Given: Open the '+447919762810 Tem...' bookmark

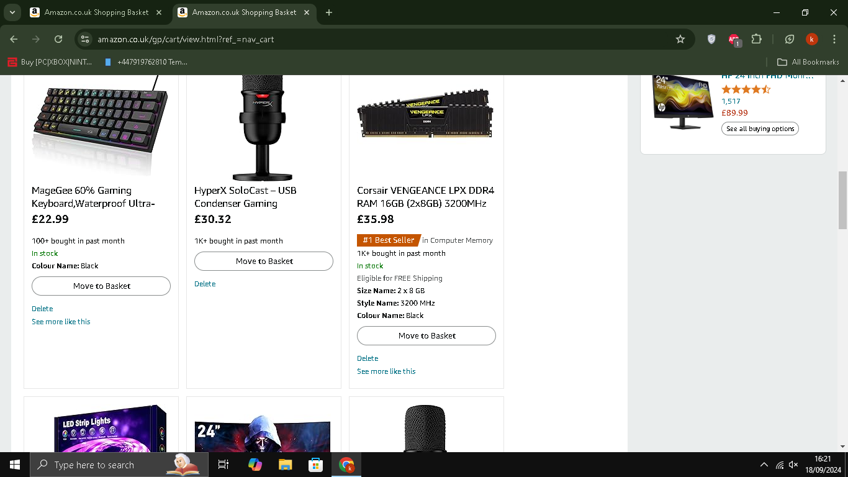Looking at the screenshot, I should tap(146, 62).
